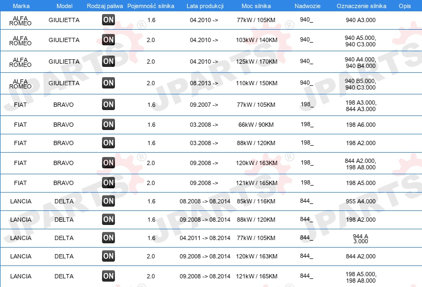Click the Lata produkcji column header
Image resolution: width=422 pixels, height=287 pixels.
click(x=205, y=6)
